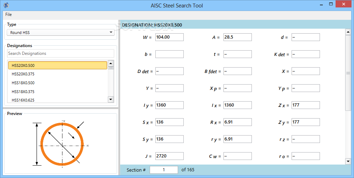Click the DESIGNATION: HSS20X0.500 header text
Image resolution: width=354 pixels, height=178 pixels.
[x=152, y=25]
